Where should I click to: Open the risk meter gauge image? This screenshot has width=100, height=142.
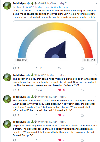[x=55, y=43]
